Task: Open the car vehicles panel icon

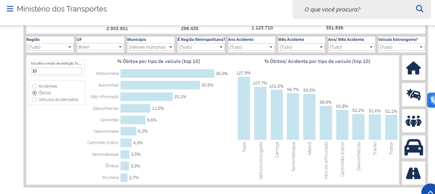Action: [413, 147]
